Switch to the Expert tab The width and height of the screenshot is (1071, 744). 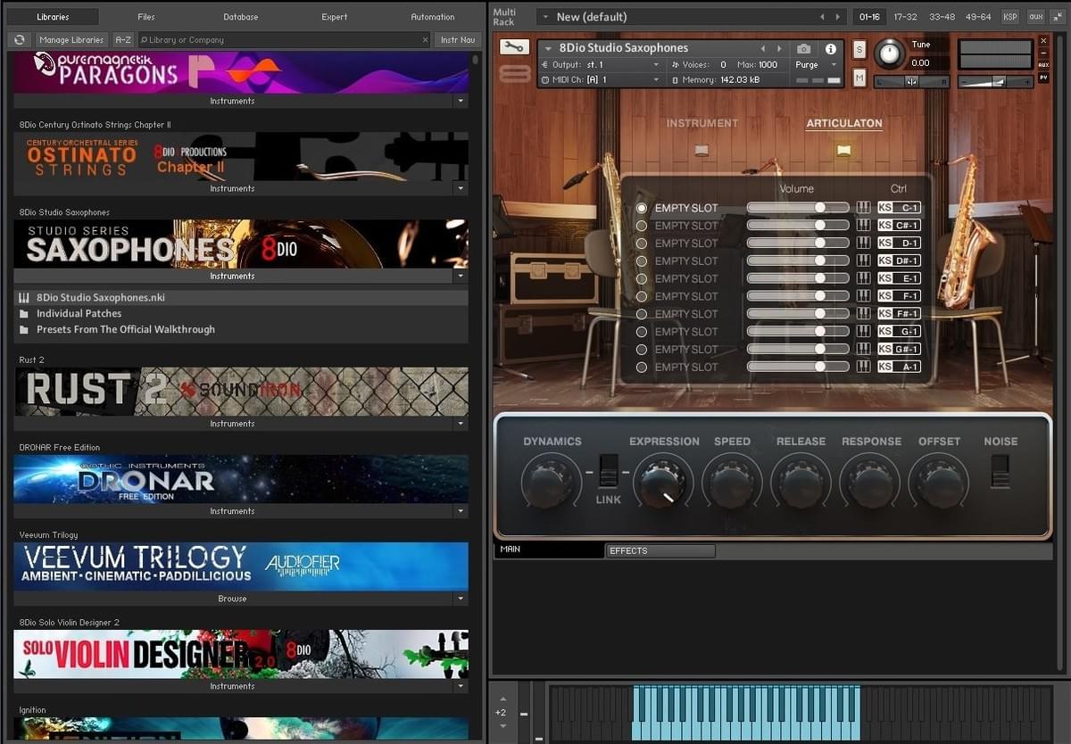[335, 17]
